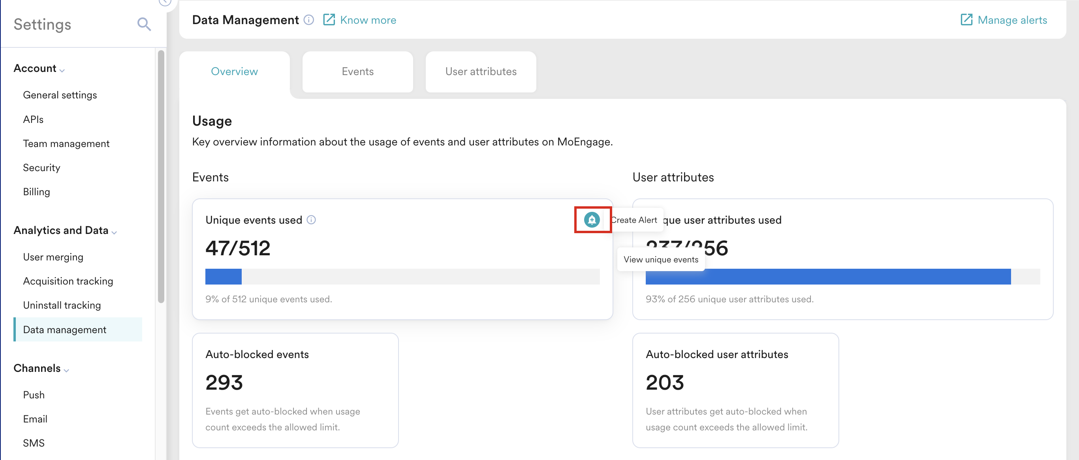Click the sidebar collapse arrow icon
Screen dimensions: 1079x460
pyautogui.click(x=165, y=2)
